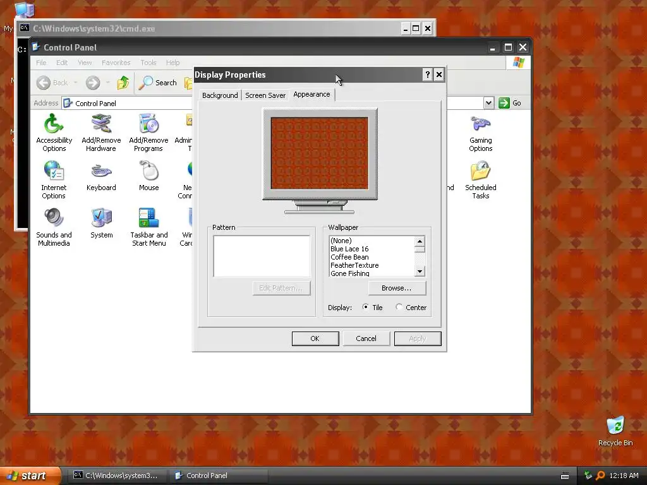
Task: Close the Display Properties dialog
Action: pos(439,75)
